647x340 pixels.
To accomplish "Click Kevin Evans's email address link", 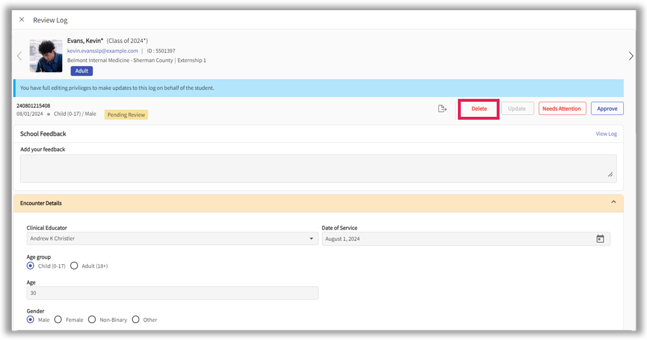I will [x=102, y=51].
